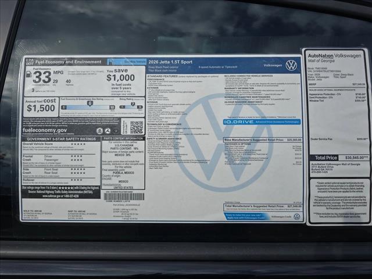Click the '$30,545.00' total price amount

click(x=356, y=158)
